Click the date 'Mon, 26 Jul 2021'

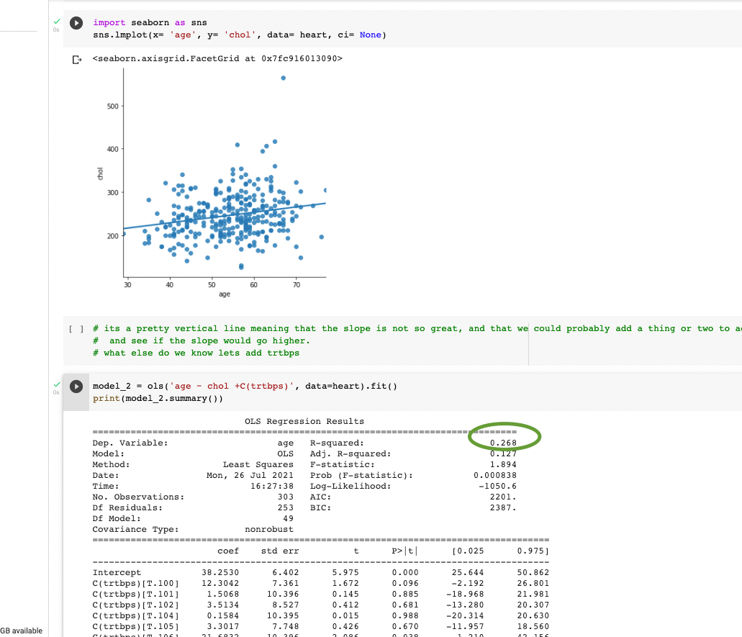[250, 475]
